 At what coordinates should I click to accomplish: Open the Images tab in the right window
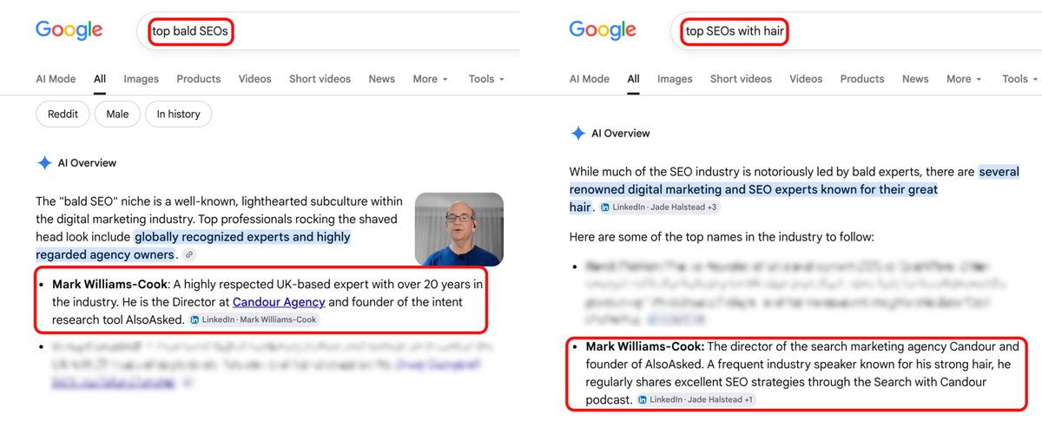pyautogui.click(x=675, y=79)
